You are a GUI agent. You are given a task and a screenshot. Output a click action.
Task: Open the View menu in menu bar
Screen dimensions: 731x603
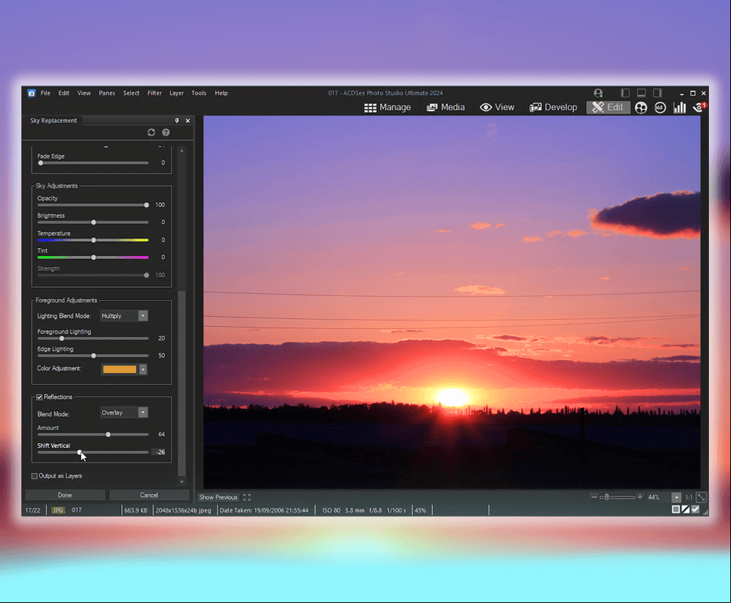(84, 93)
